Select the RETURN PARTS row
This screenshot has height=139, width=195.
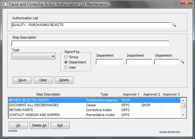click(x=94, y=110)
